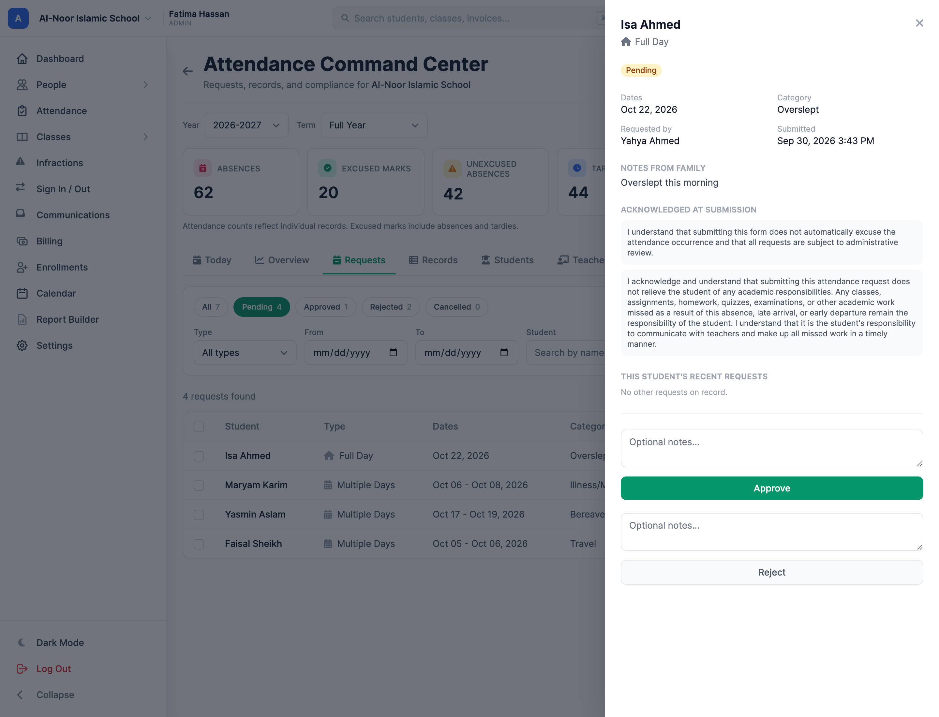Switch to the Overview tab
This screenshot has height=717, width=939.
coord(282,260)
